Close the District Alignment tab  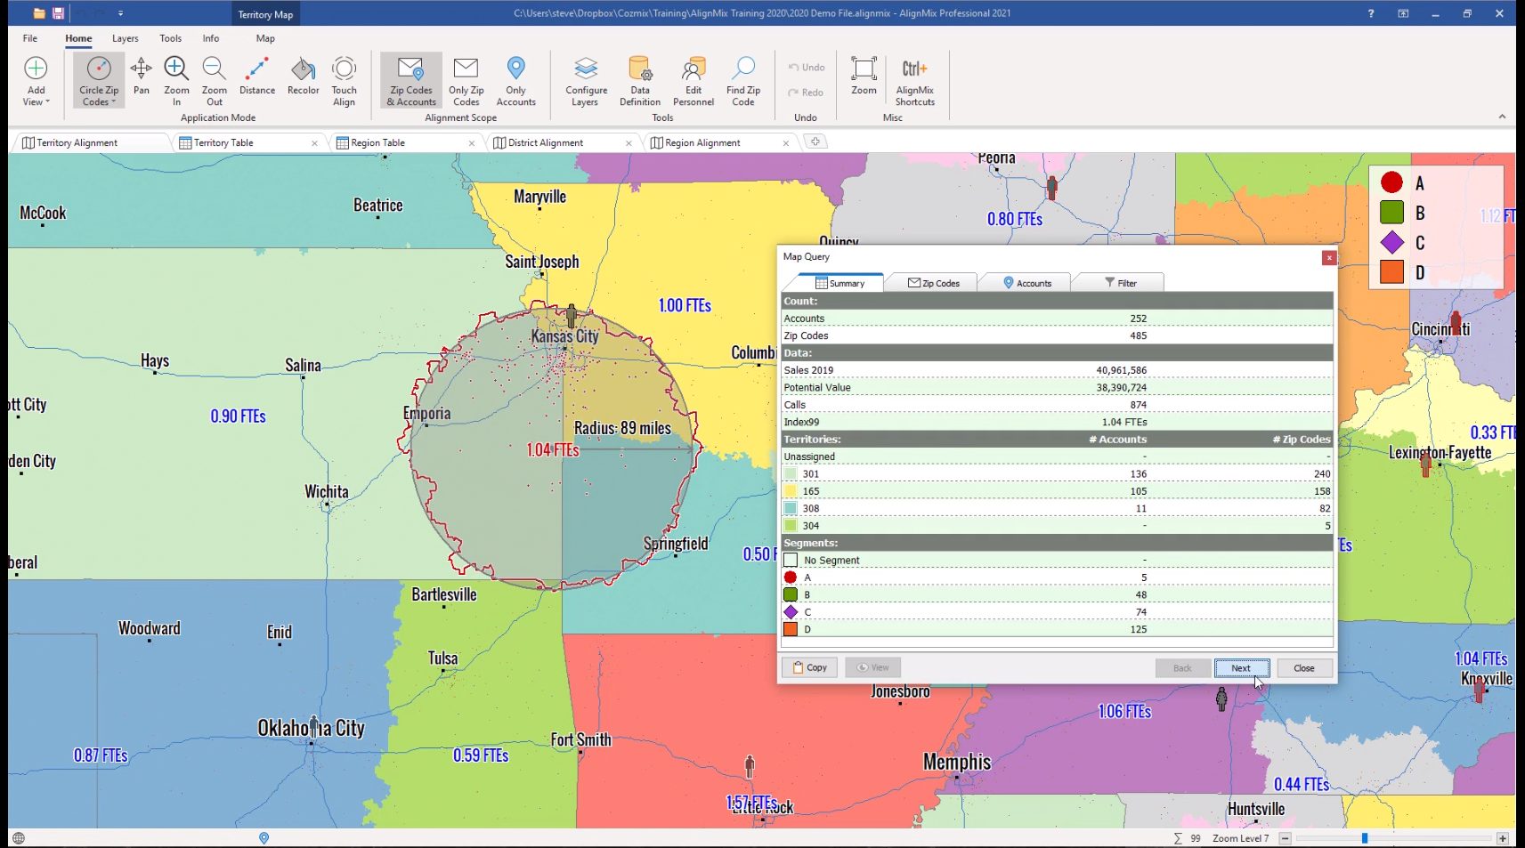coord(629,142)
